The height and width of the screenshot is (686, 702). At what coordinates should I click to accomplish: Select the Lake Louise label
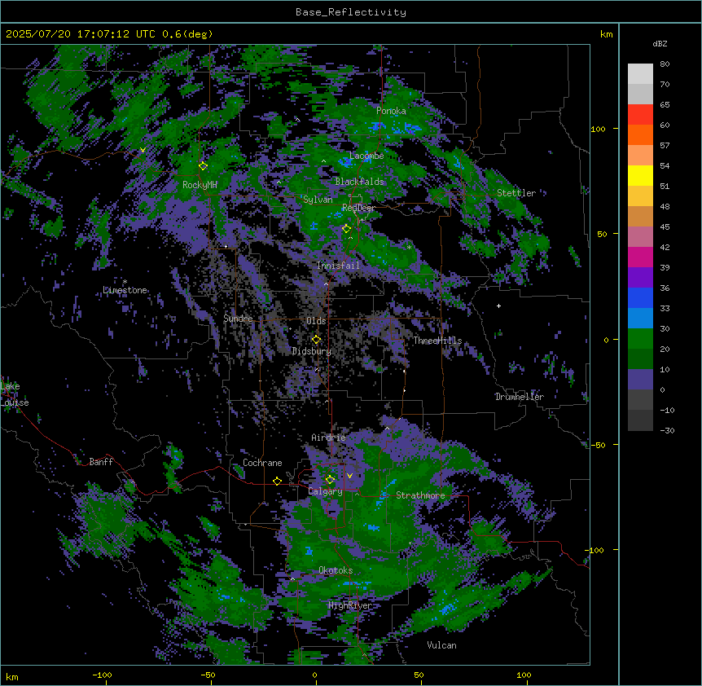pyautogui.click(x=15, y=394)
